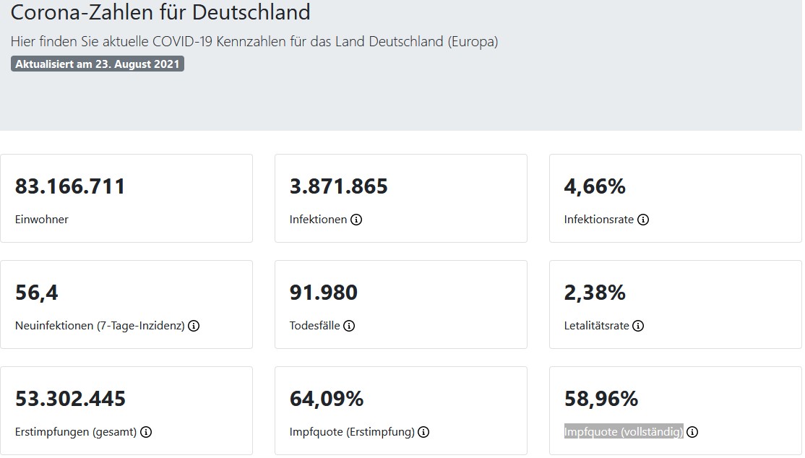The image size is (805, 458).
Task: Click the 'Corona-Zahlen für Deutschland' heading
Action: pos(161,12)
